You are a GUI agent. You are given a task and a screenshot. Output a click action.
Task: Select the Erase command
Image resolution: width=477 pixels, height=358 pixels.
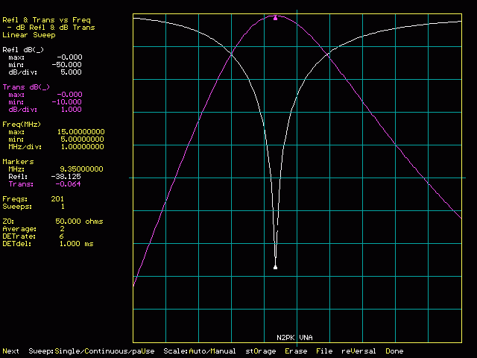click(x=296, y=351)
